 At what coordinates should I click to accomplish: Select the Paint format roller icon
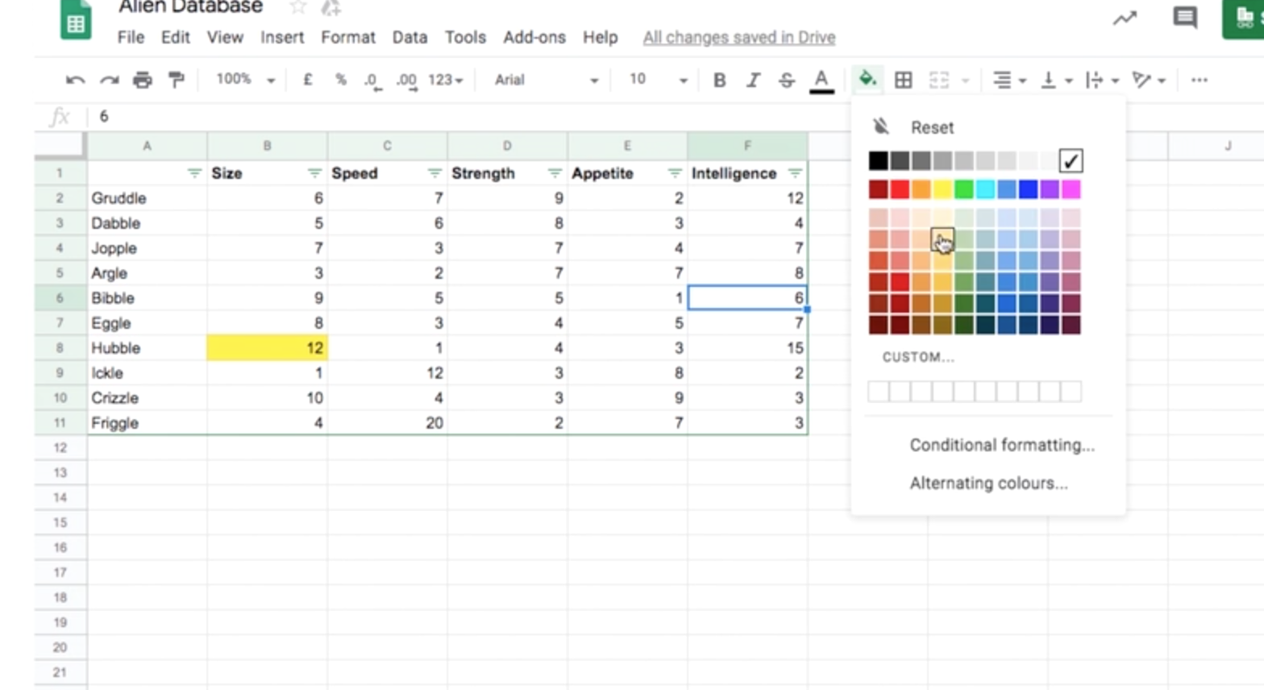pyautogui.click(x=176, y=80)
